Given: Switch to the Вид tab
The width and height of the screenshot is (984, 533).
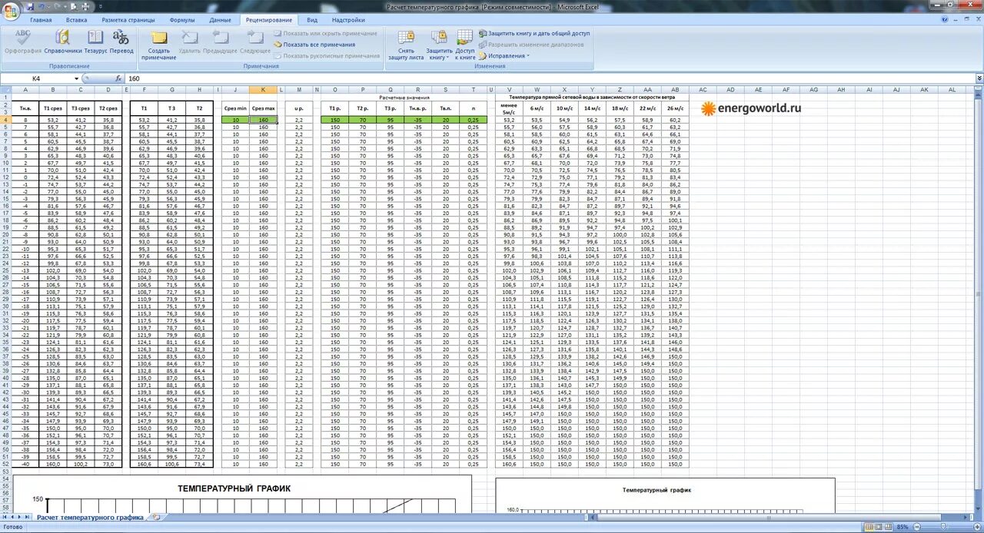Looking at the screenshot, I should 311,20.
